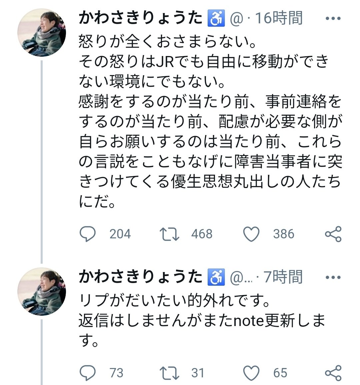Open the second tweet's profile picture
This screenshot has height=385, width=360.
pyautogui.click(x=42, y=292)
